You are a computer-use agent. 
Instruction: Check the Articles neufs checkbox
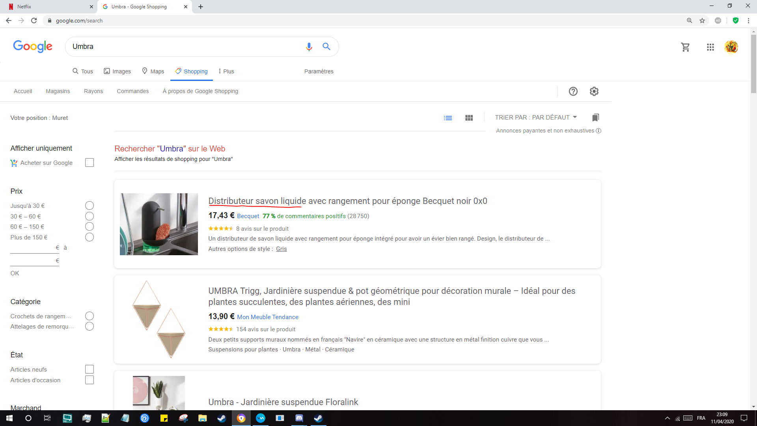(x=89, y=370)
